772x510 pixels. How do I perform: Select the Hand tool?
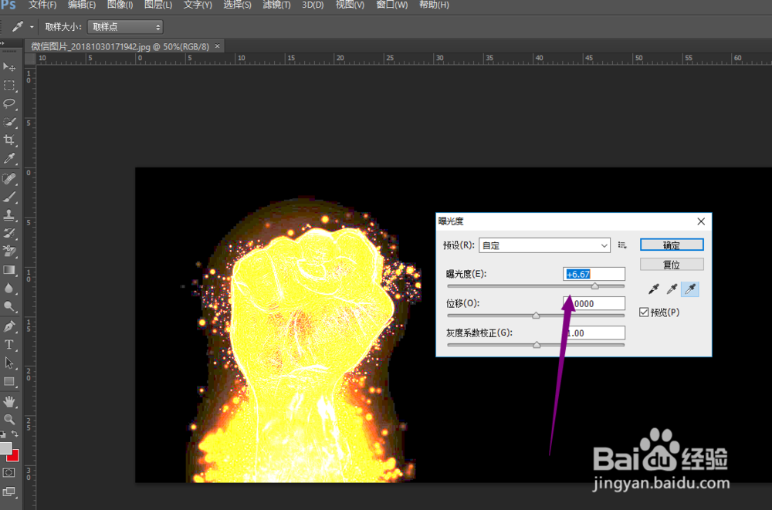(x=8, y=401)
